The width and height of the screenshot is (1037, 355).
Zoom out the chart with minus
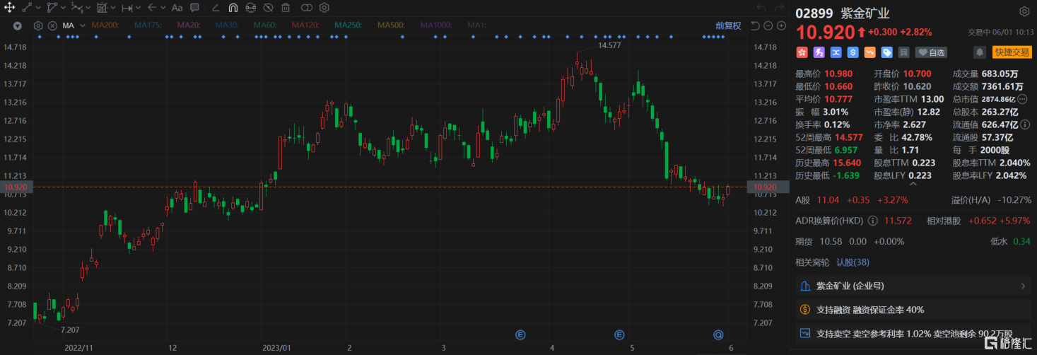[x=768, y=25]
